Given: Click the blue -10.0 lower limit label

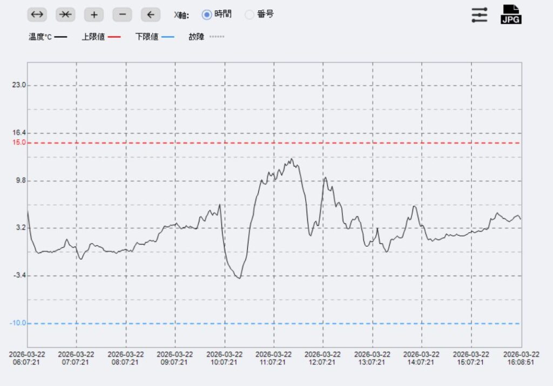Looking at the screenshot, I should (x=18, y=323).
